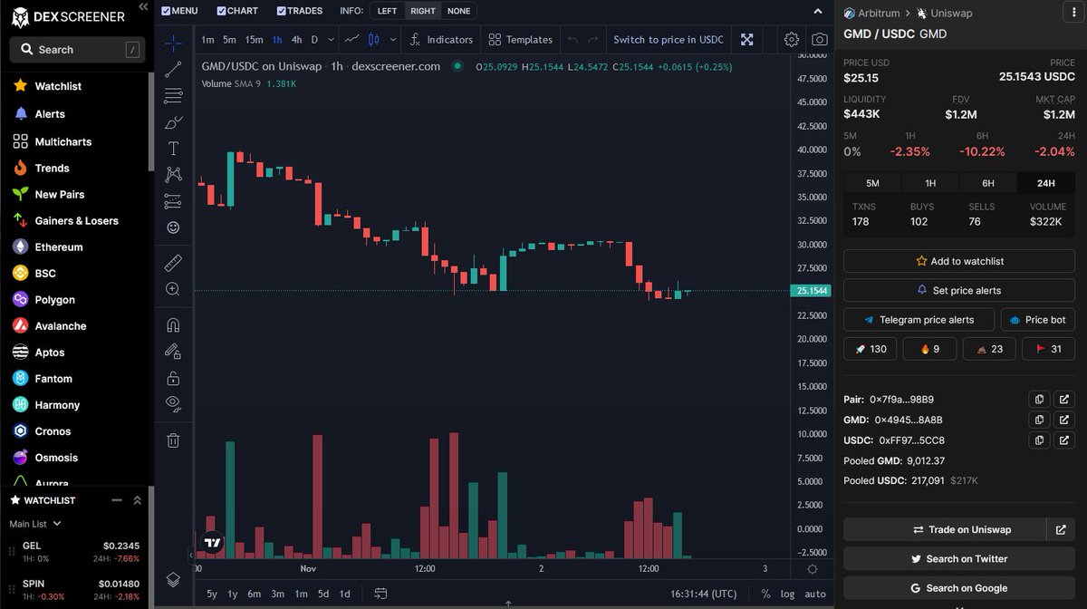Open the emoji icons tool
This screenshot has width=1087, height=609.
click(x=173, y=227)
